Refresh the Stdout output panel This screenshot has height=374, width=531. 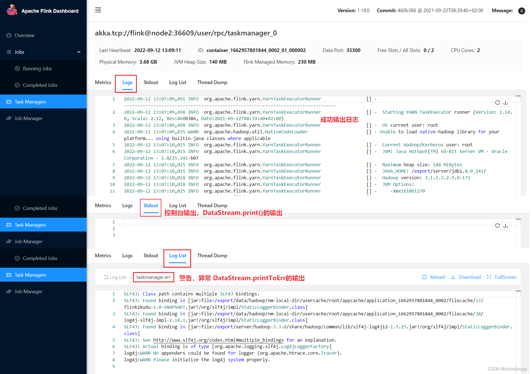[x=497, y=226]
